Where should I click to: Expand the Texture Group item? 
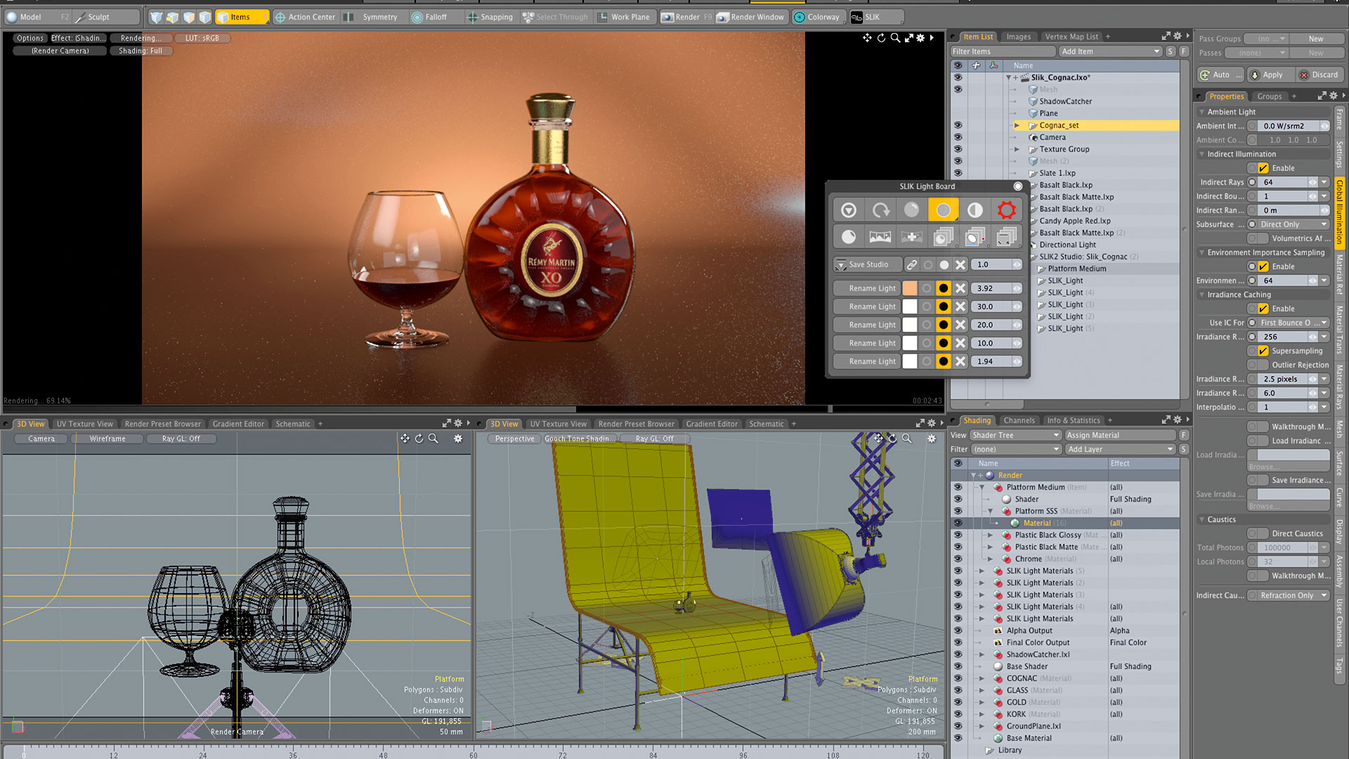coord(1017,149)
